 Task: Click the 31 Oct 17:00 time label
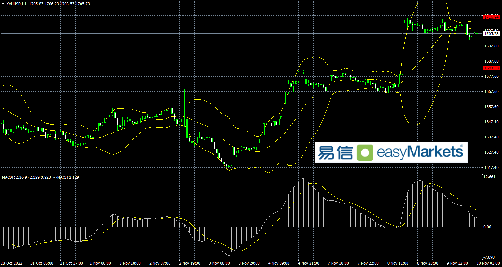72,263
